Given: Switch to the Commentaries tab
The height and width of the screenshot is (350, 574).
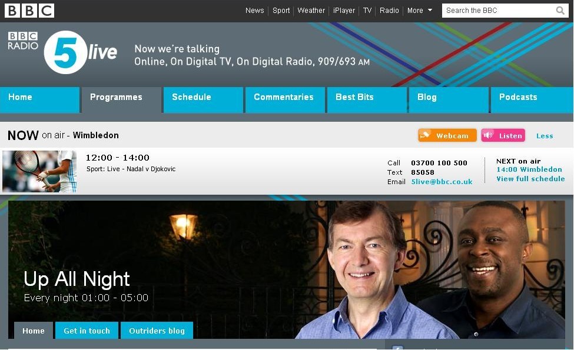Looking at the screenshot, I should [284, 98].
